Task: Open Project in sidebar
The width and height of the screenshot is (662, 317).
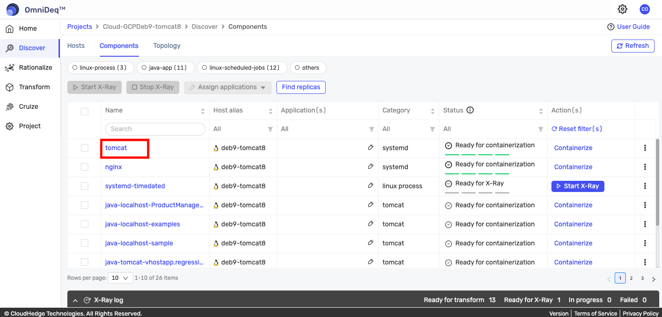Action: [x=29, y=126]
